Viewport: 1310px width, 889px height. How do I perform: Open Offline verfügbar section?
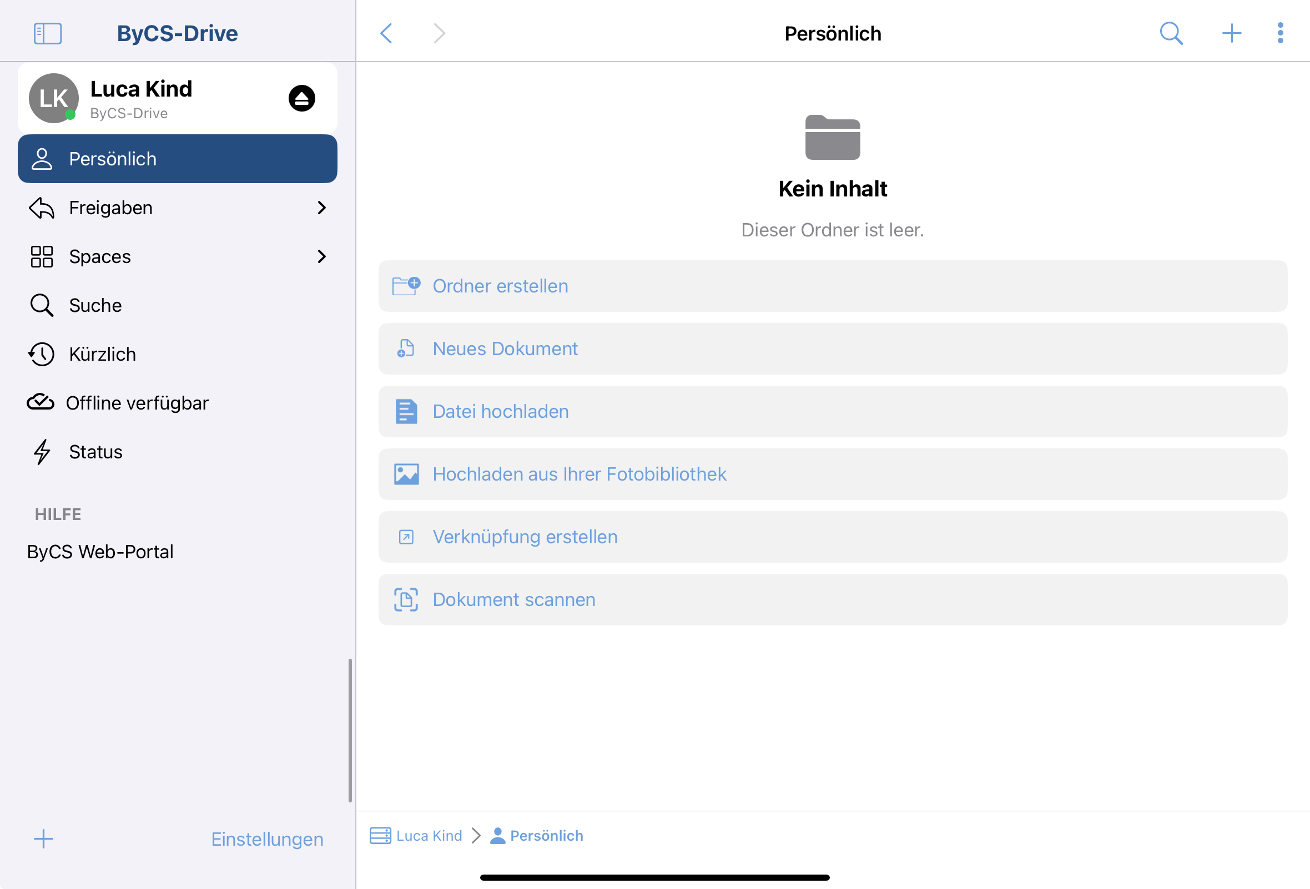tap(137, 403)
